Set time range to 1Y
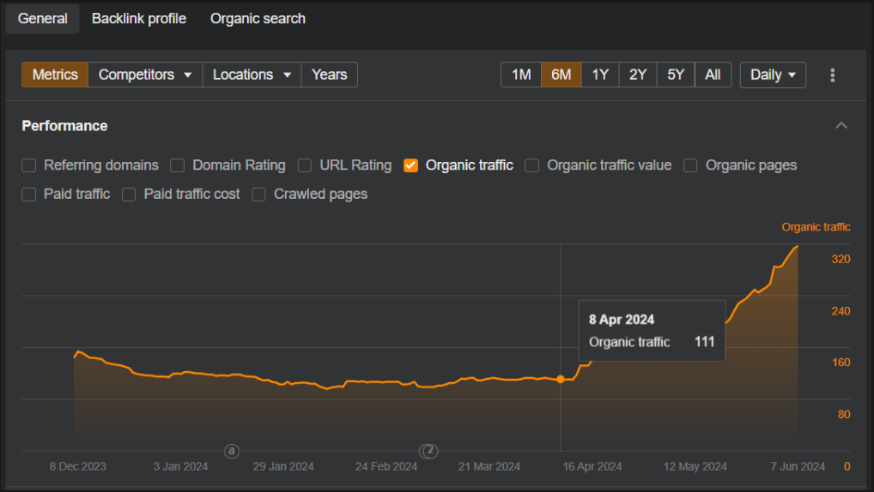 pos(600,75)
